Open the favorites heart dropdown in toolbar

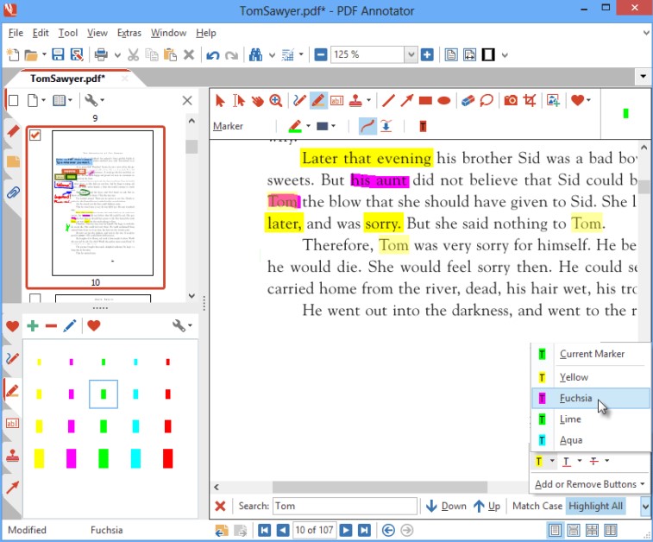pos(588,100)
